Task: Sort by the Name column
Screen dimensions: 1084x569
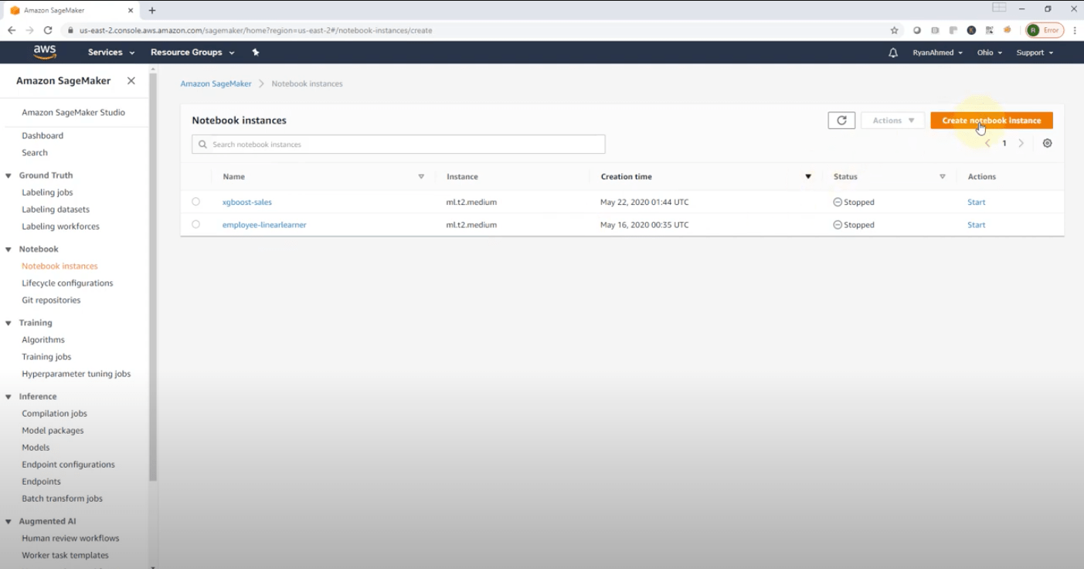Action: pyautogui.click(x=421, y=177)
